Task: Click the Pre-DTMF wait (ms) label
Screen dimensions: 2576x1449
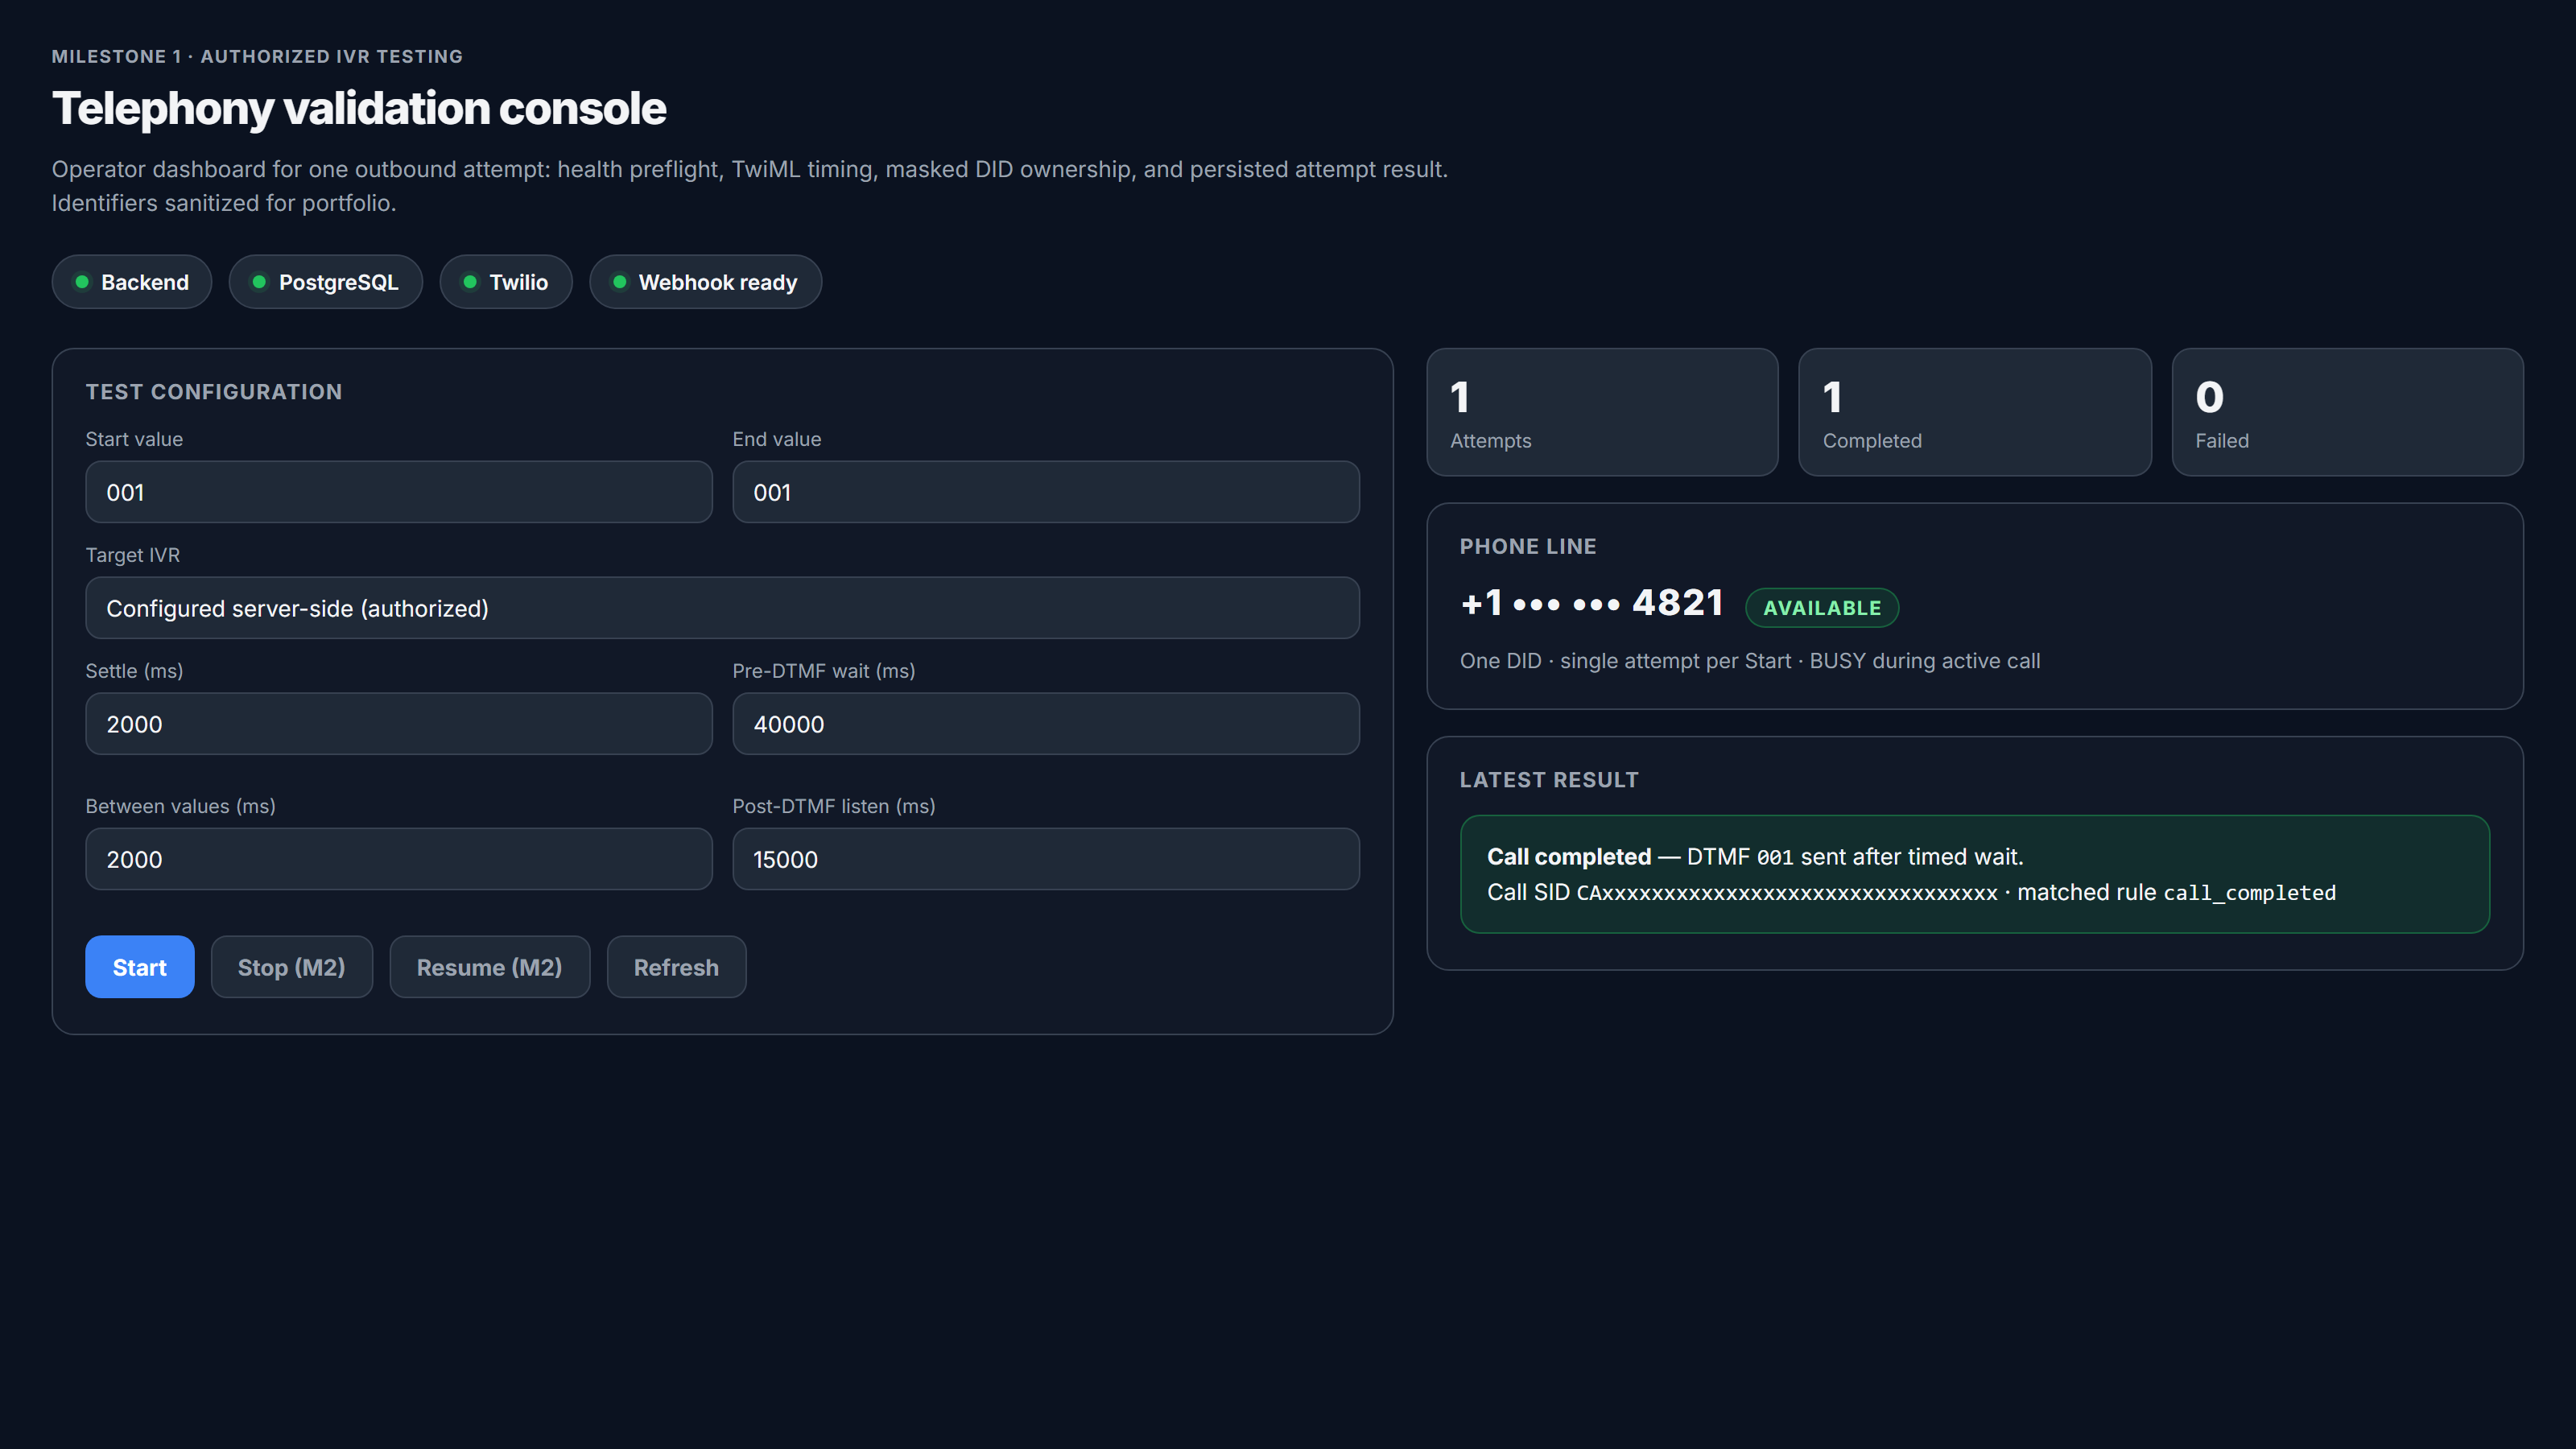Action: click(x=824, y=671)
